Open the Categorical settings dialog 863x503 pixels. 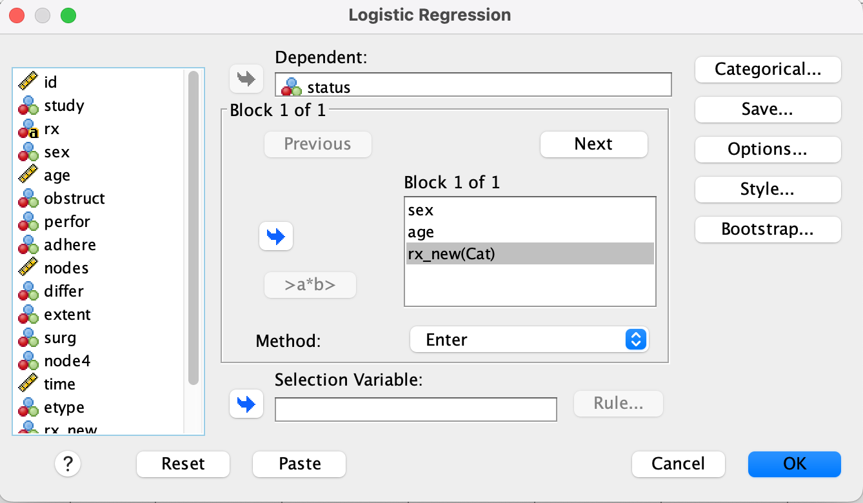point(768,70)
